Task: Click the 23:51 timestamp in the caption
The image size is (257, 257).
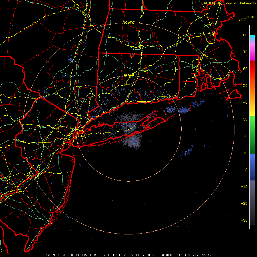Action: tap(207, 255)
